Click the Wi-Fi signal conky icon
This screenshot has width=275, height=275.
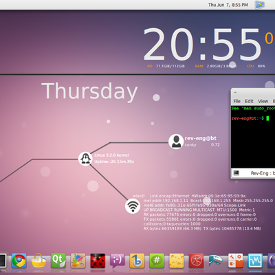pyautogui.click(x=133, y=206)
